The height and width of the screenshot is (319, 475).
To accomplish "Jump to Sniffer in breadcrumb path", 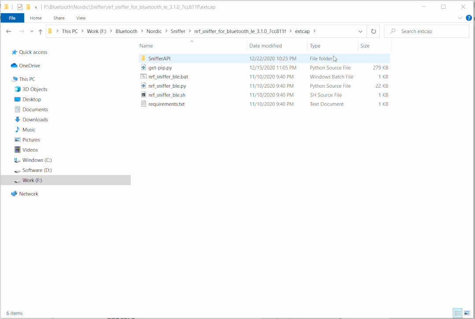I will (x=178, y=31).
